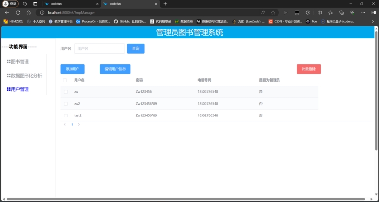
Task: Click the browser back arrow
Action: click(7, 12)
